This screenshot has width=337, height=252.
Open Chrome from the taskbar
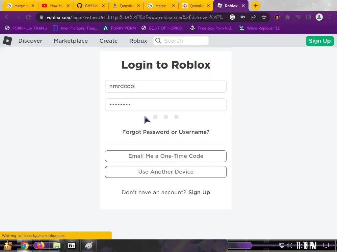pyautogui.click(x=24, y=245)
